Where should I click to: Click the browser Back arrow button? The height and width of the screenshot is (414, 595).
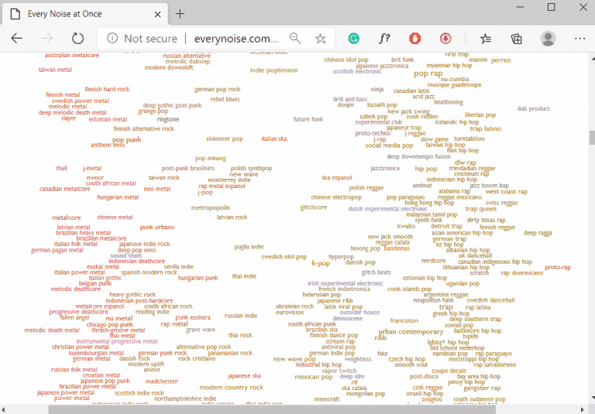17,38
